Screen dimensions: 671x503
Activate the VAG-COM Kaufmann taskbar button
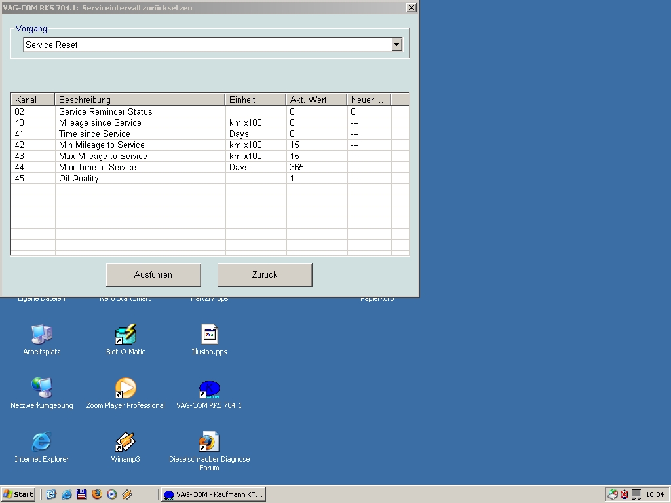tap(214, 494)
